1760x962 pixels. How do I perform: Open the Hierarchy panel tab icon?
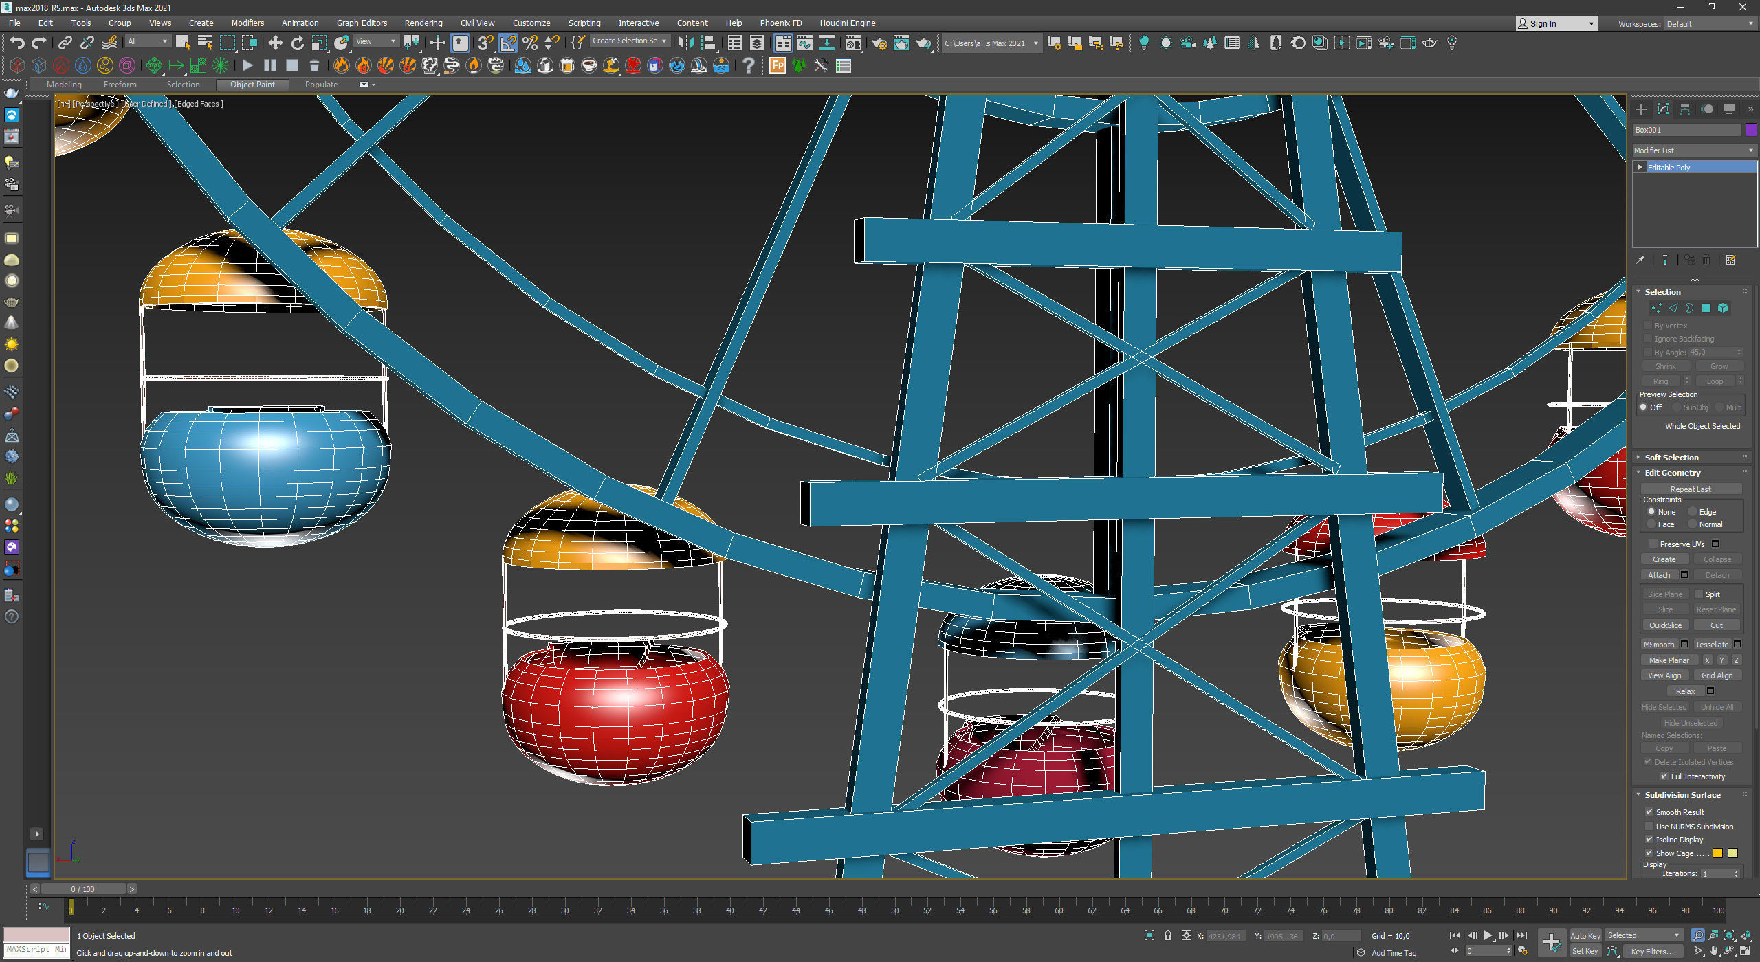(x=1685, y=109)
